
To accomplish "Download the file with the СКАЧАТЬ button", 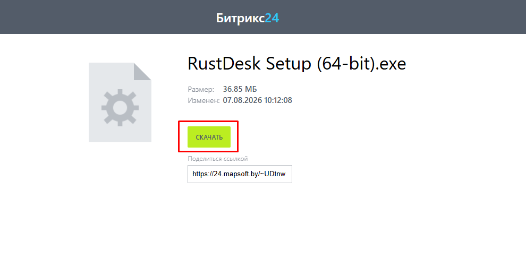I will pos(209,137).
